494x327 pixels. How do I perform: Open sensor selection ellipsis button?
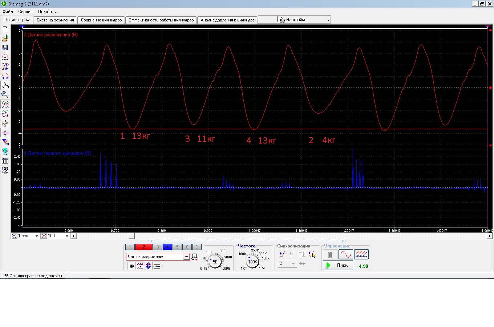click(186, 257)
